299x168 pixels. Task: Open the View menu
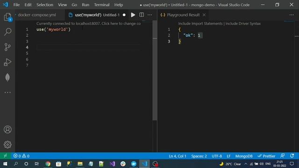(62, 5)
